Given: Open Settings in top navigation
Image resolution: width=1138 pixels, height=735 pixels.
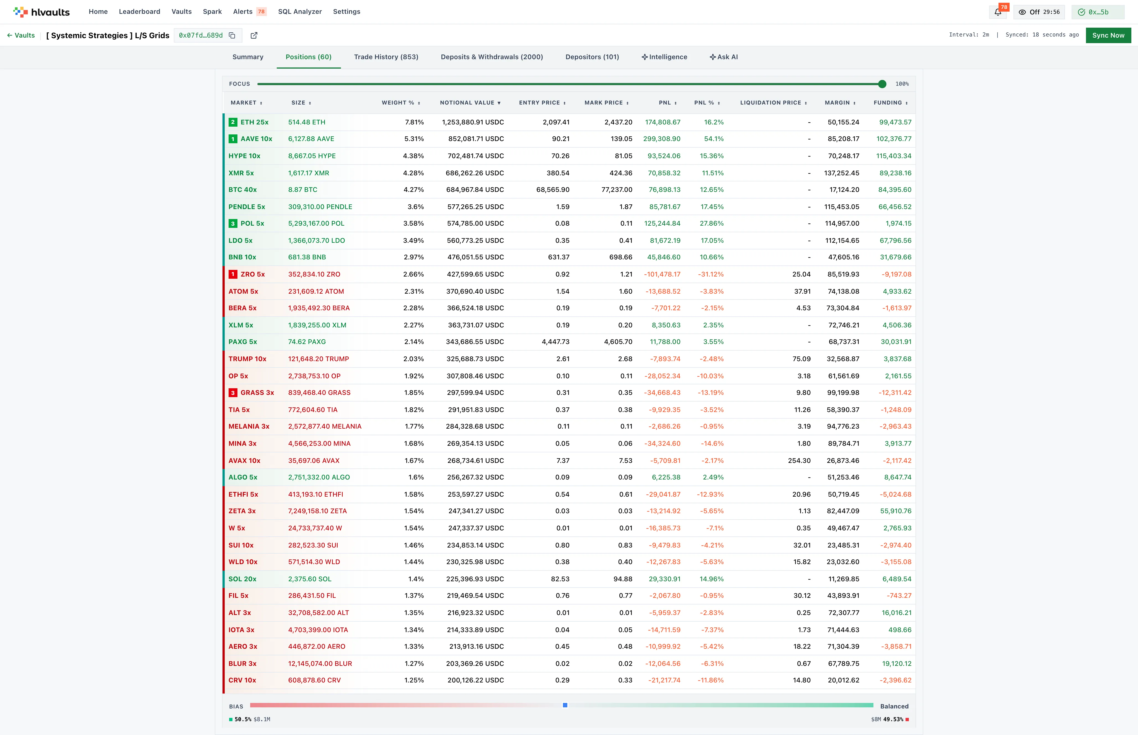Looking at the screenshot, I should tap(347, 11).
